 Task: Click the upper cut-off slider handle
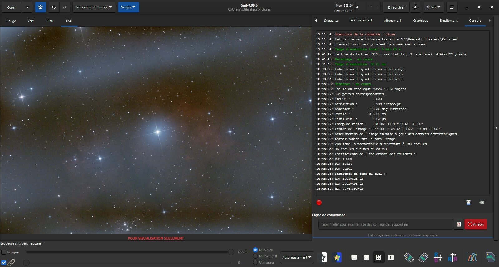pyautogui.click(x=231, y=252)
